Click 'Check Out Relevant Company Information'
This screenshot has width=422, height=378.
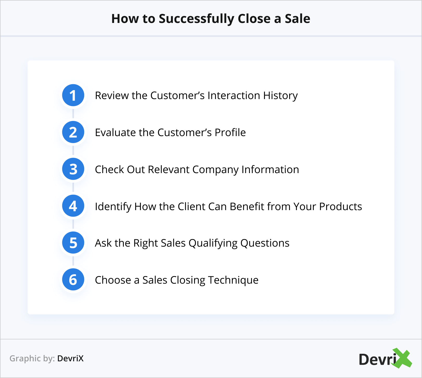tap(197, 169)
